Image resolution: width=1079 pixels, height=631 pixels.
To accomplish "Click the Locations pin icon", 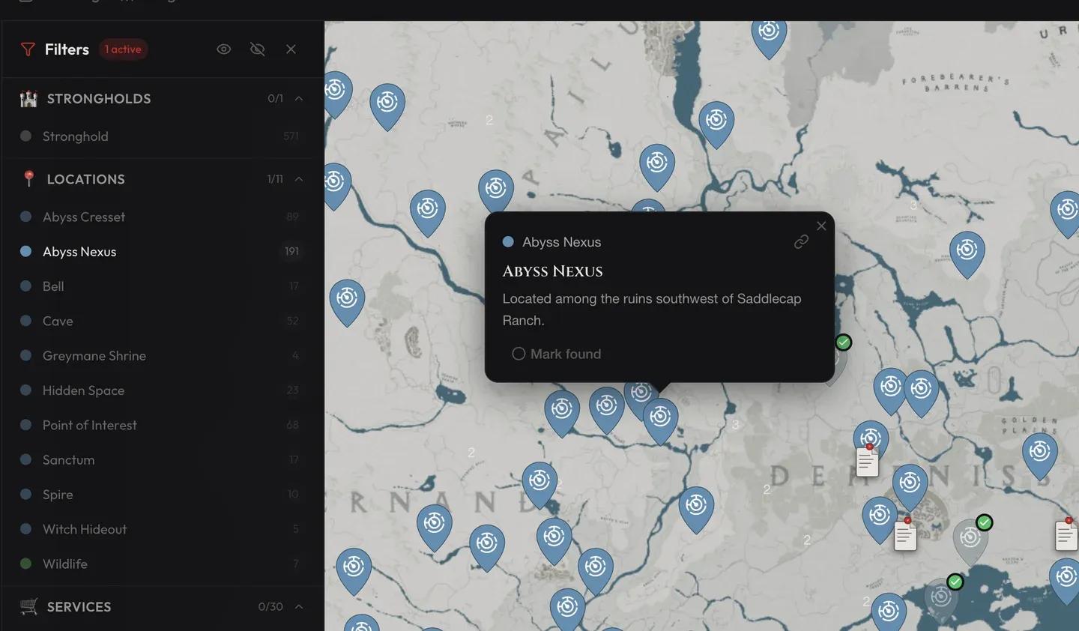I will click(x=28, y=178).
